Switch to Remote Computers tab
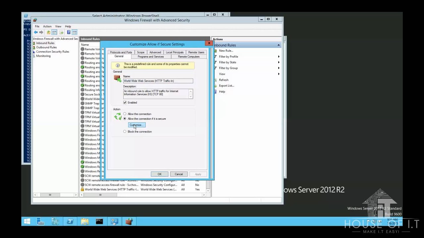Image resolution: width=424 pixels, height=238 pixels. 189,57
